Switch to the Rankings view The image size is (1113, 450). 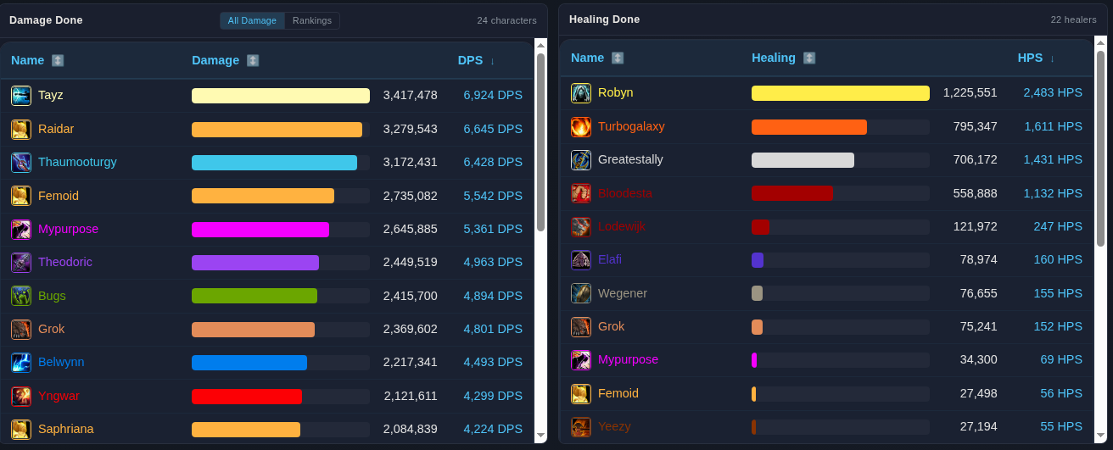point(312,20)
